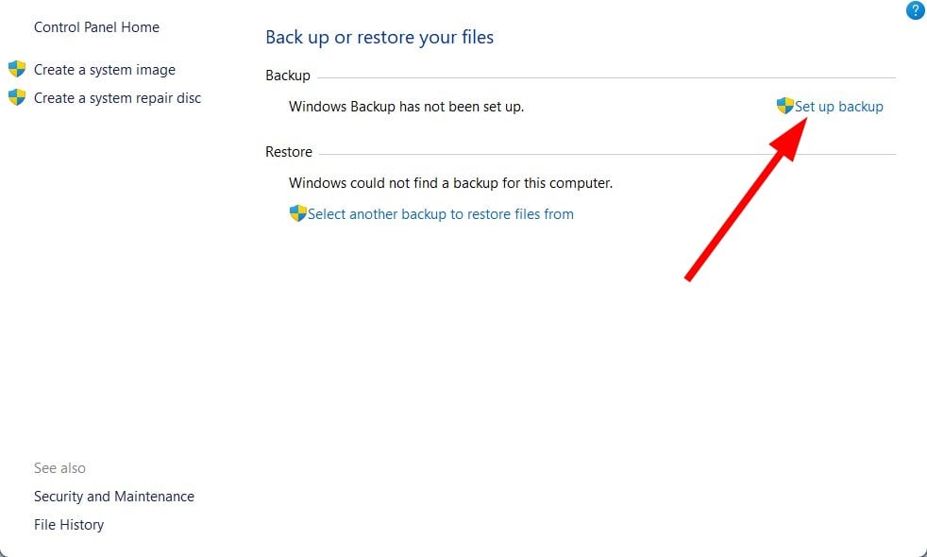The height and width of the screenshot is (557, 927).
Task: Click the shield icon beside Create a system repair disc
Action: pyautogui.click(x=17, y=97)
